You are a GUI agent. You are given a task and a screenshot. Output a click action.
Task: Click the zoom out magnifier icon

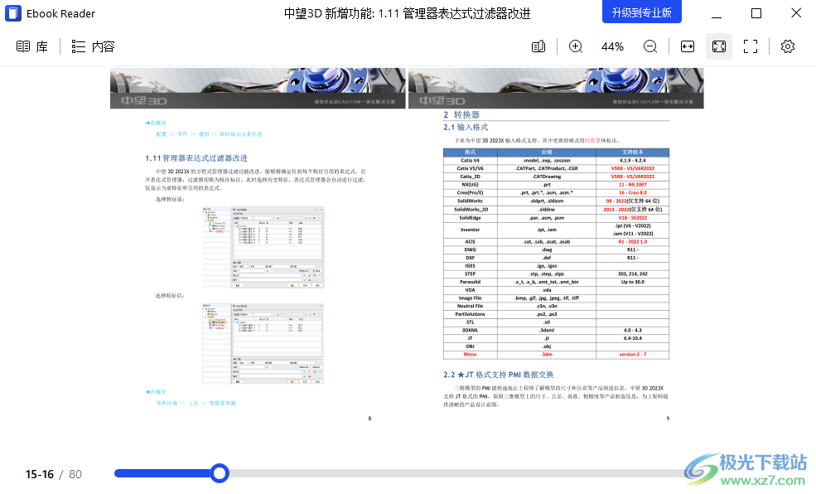click(650, 46)
